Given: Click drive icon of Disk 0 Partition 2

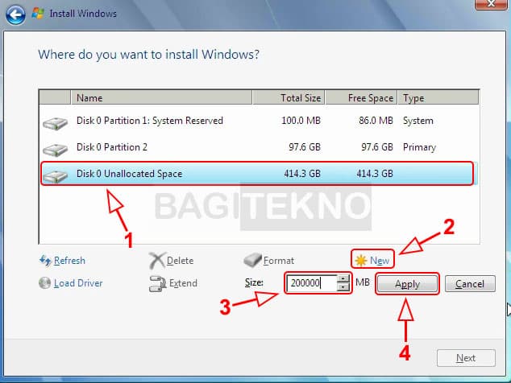Looking at the screenshot, I should (55, 150).
